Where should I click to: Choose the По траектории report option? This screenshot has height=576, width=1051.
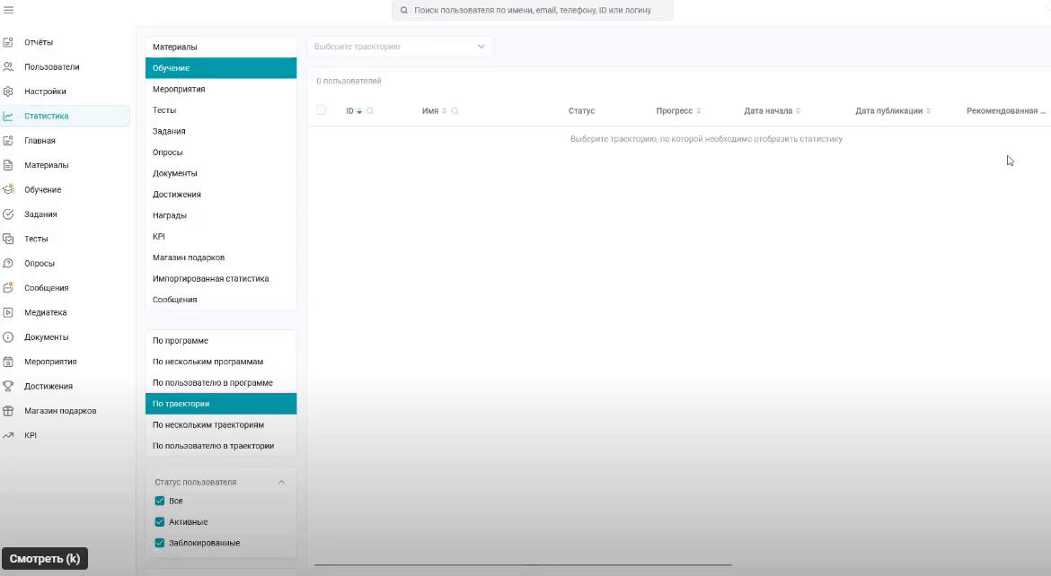pyautogui.click(x=220, y=404)
